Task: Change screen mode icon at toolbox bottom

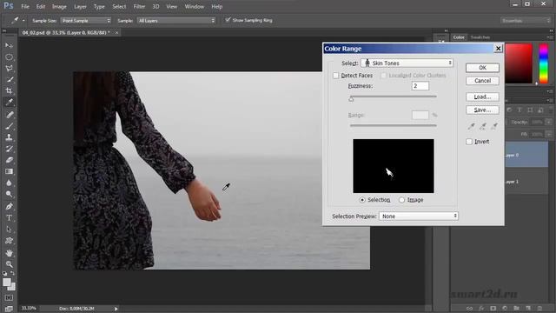Action: (x=10, y=309)
